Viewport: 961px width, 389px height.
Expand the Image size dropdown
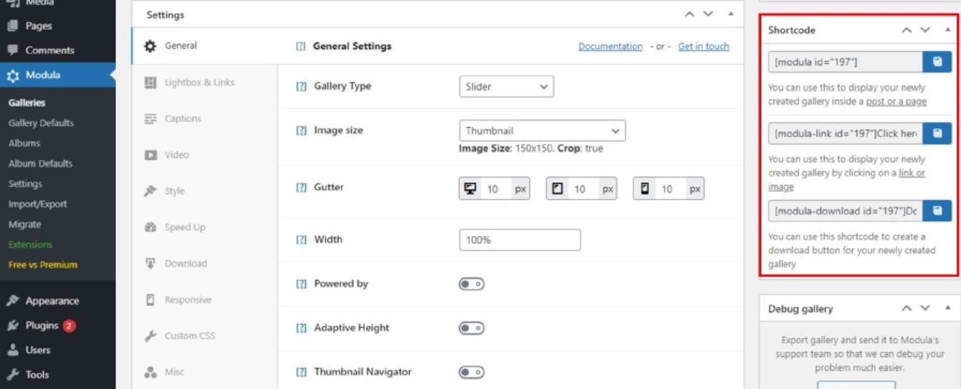pos(542,131)
